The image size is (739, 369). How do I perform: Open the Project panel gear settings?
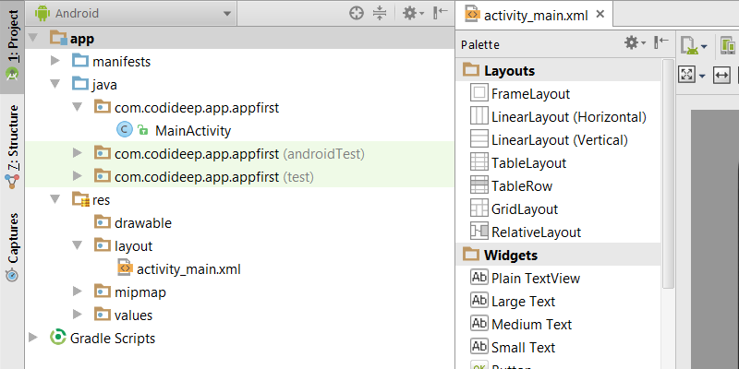[411, 14]
